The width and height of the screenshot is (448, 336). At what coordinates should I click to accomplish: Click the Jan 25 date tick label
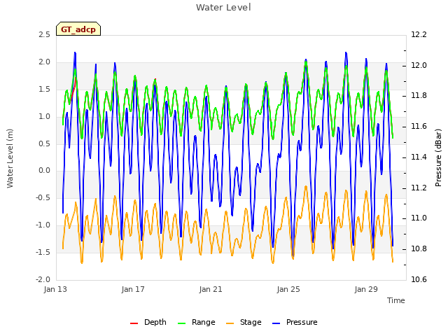point(288,289)
